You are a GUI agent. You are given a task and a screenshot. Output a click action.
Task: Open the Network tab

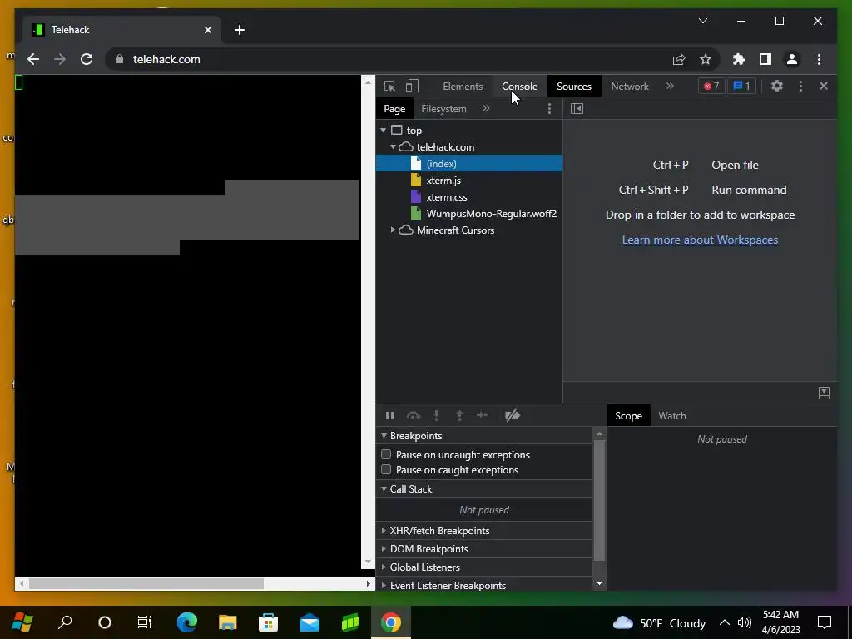(x=630, y=87)
